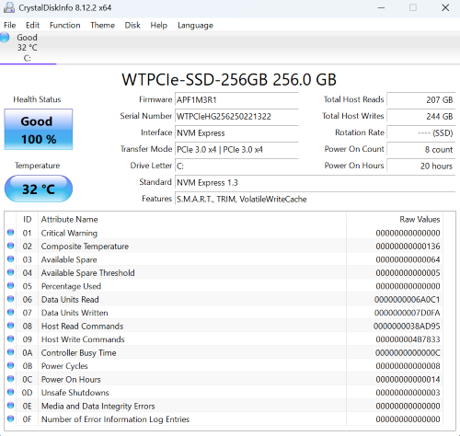The height and width of the screenshot is (436, 460).
Task: Open the Language menu
Action: [x=195, y=25]
